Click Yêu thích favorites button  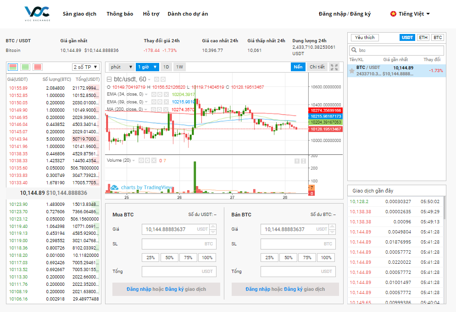click(x=365, y=38)
